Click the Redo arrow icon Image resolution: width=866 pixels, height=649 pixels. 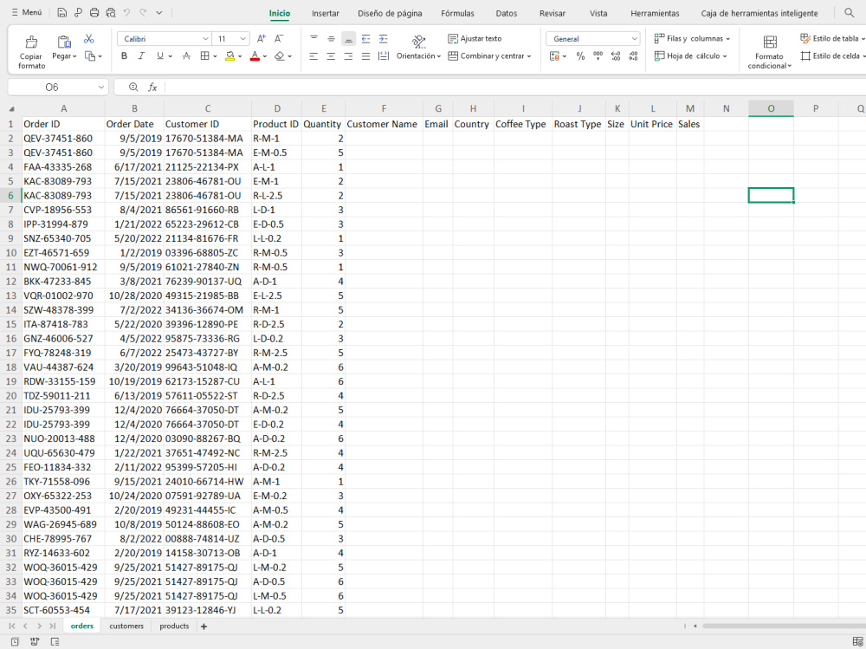coord(143,13)
